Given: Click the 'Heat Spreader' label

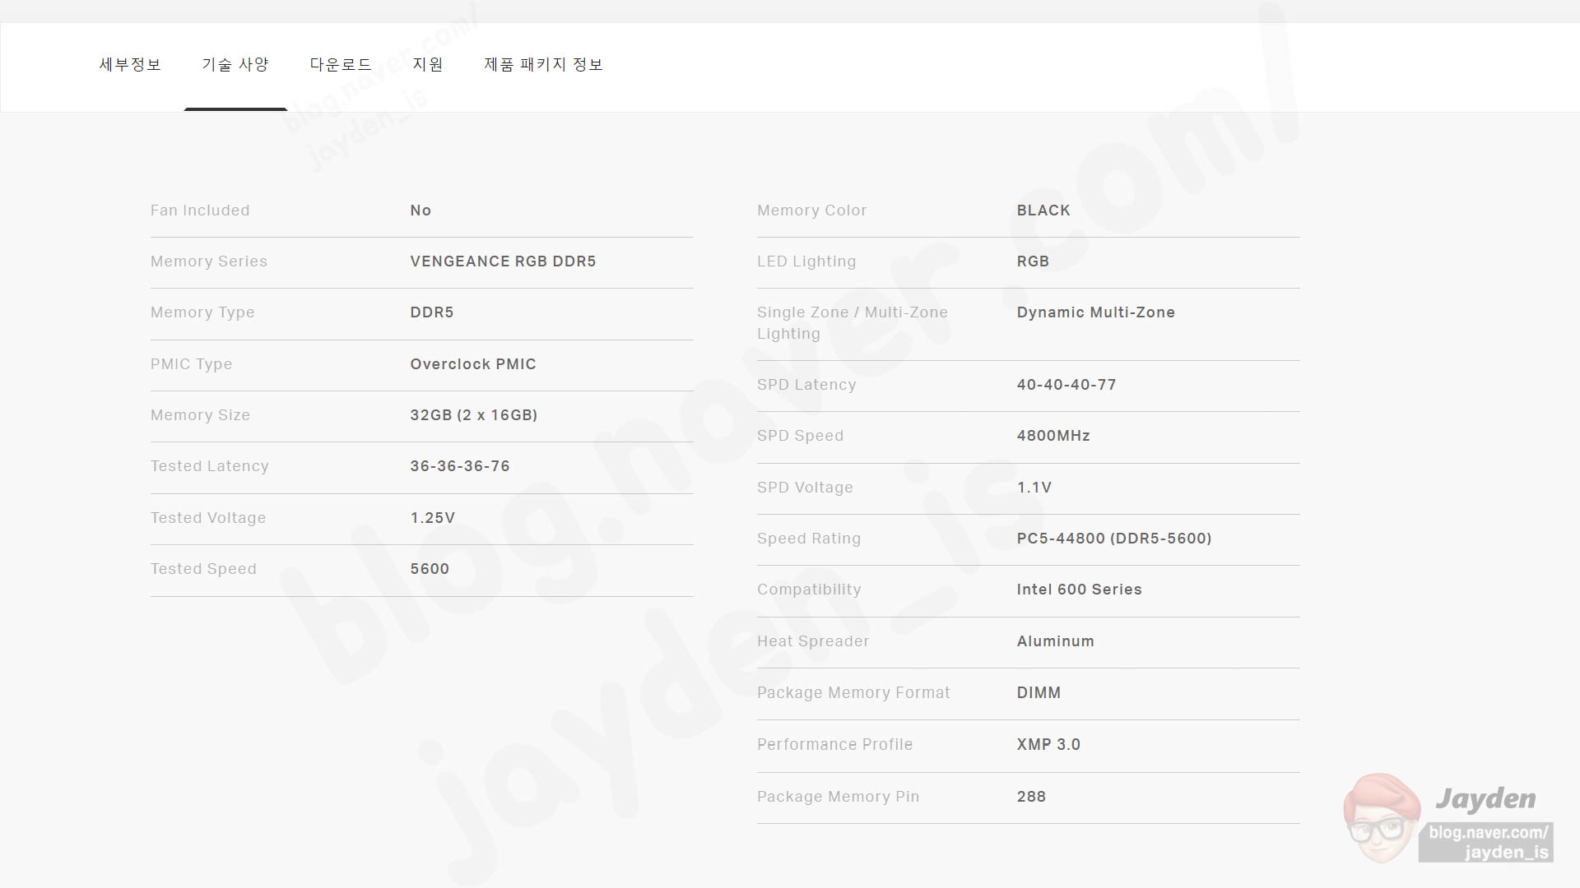Looking at the screenshot, I should (x=813, y=641).
